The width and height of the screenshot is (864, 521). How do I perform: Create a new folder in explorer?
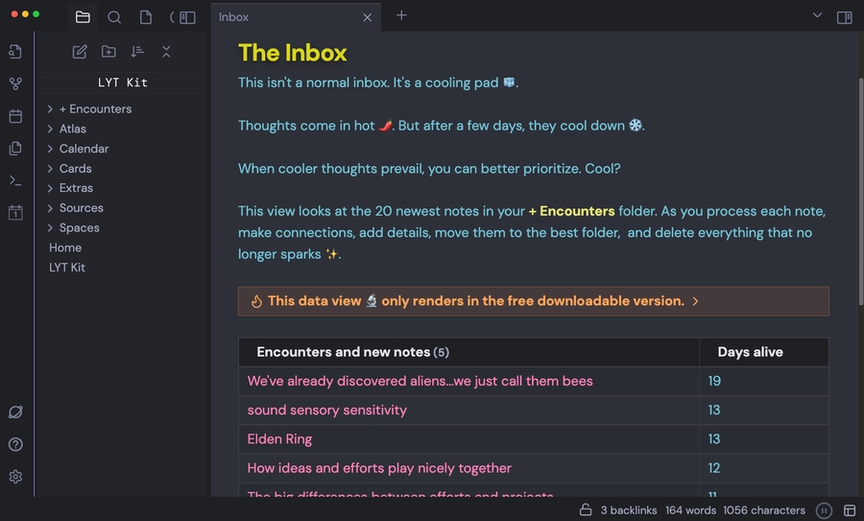click(x=108, y=52)
